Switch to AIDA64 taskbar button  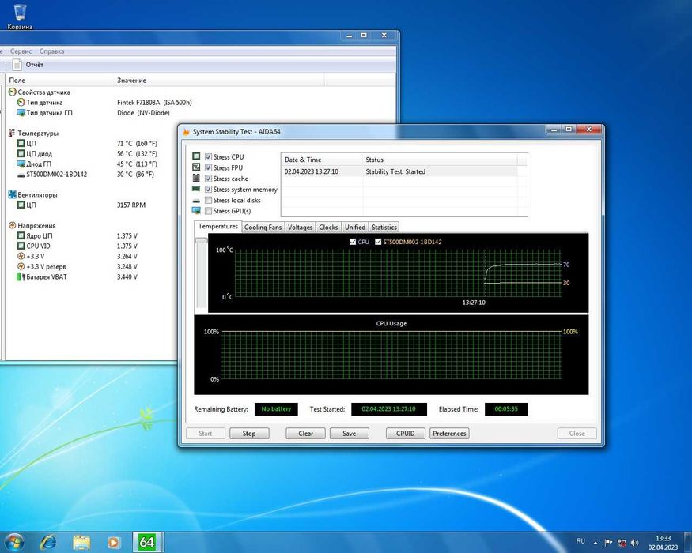(146, 542)
